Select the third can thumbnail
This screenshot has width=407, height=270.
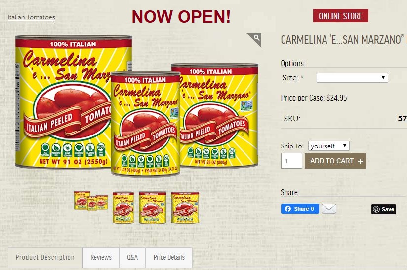tap(152, 207)
